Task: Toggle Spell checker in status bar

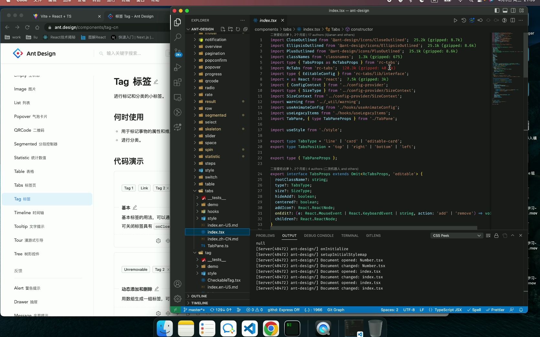Action: click(474, 310)
